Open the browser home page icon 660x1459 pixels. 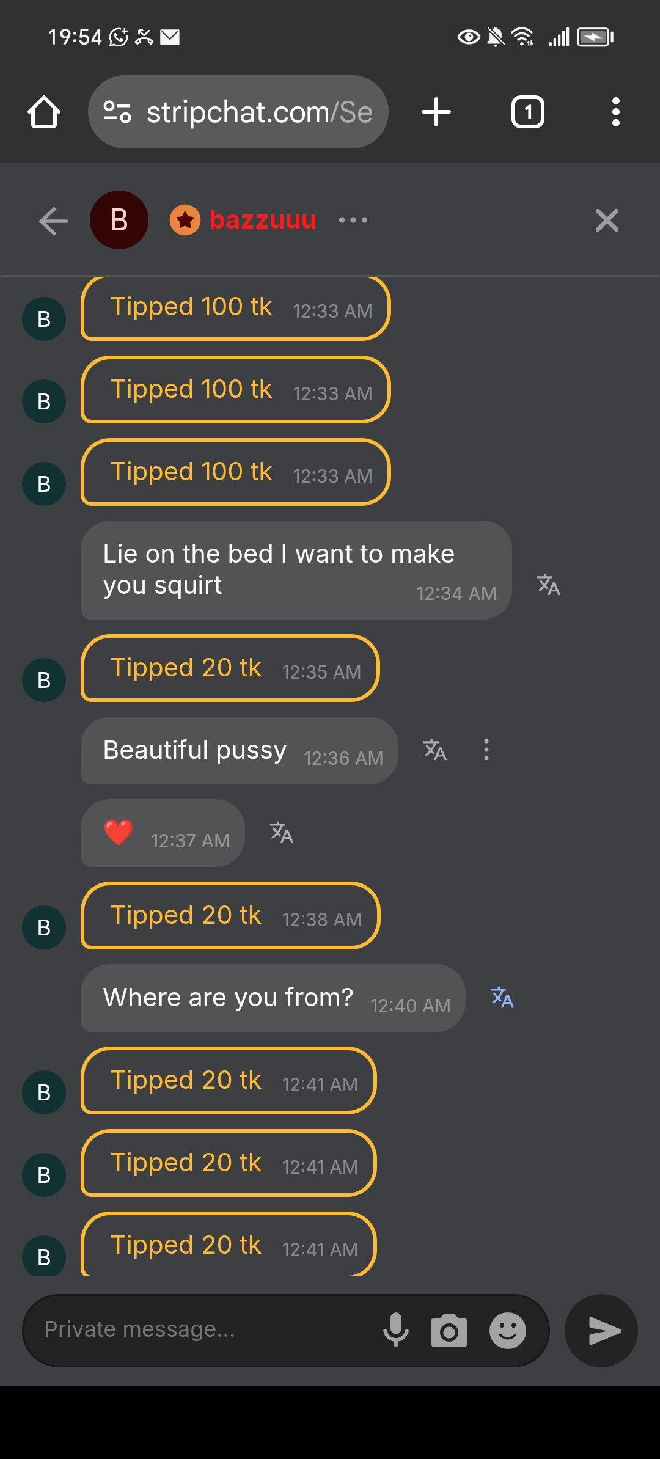(x=44, y=112)
